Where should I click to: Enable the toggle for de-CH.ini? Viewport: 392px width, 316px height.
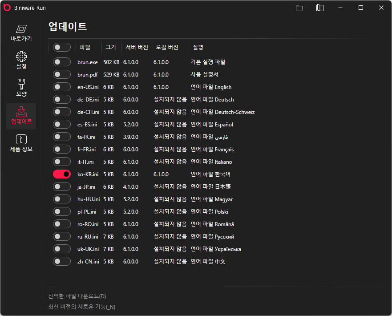tap(62, 112)
